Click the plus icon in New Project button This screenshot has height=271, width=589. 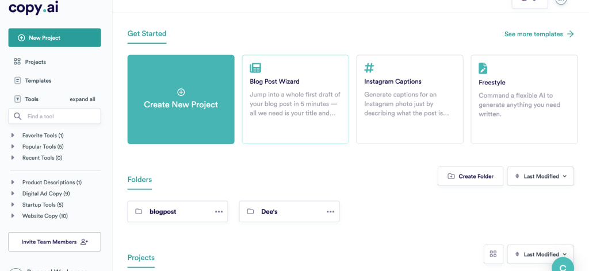21,38
